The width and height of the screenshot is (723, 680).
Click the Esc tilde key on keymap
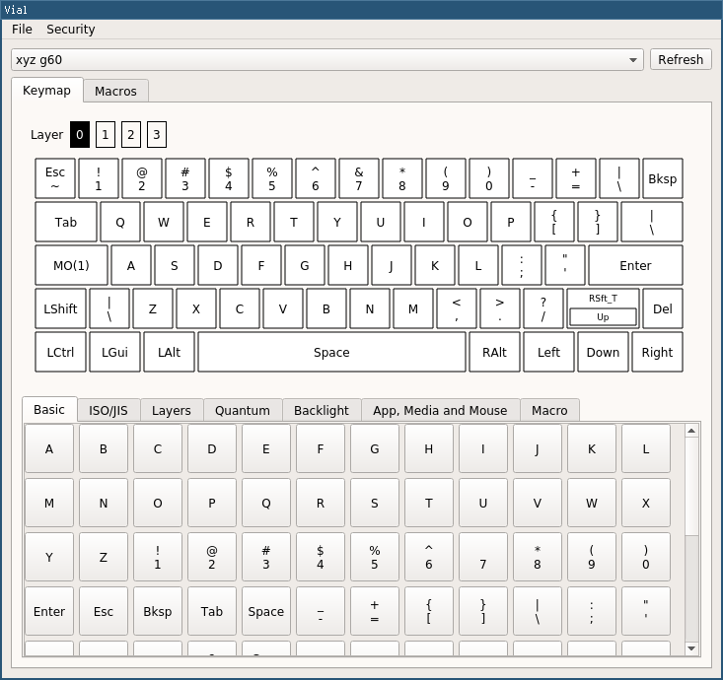pos(55,178)
